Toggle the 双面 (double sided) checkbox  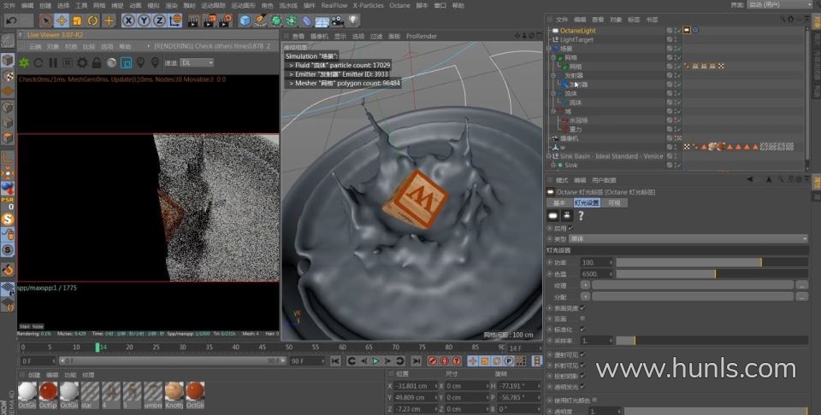(582, 318)
